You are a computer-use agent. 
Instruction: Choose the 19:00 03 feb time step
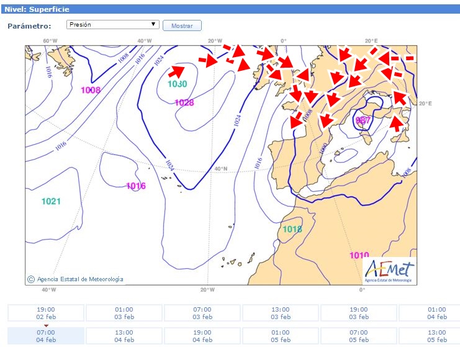[359, 313]
